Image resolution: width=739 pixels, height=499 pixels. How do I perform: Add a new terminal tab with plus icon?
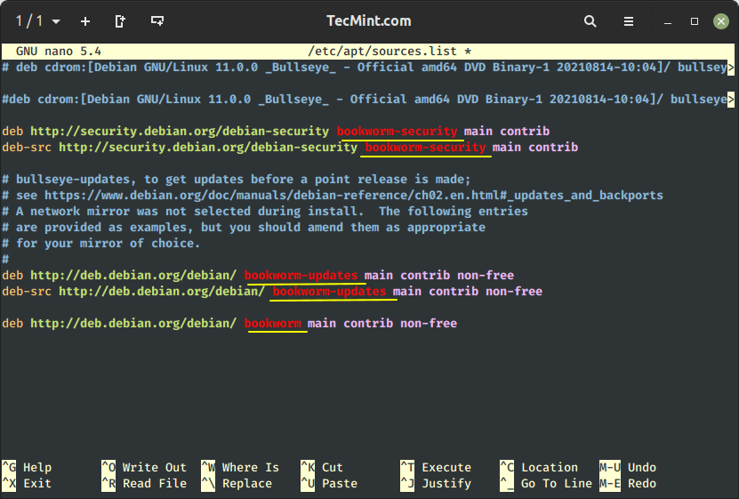(x=85, y=21)
